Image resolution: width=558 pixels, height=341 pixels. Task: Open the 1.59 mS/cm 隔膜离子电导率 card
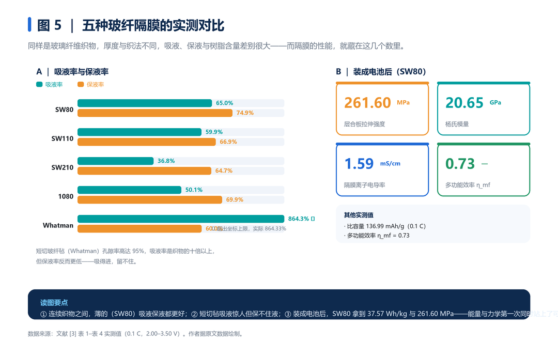pos(382,169)
